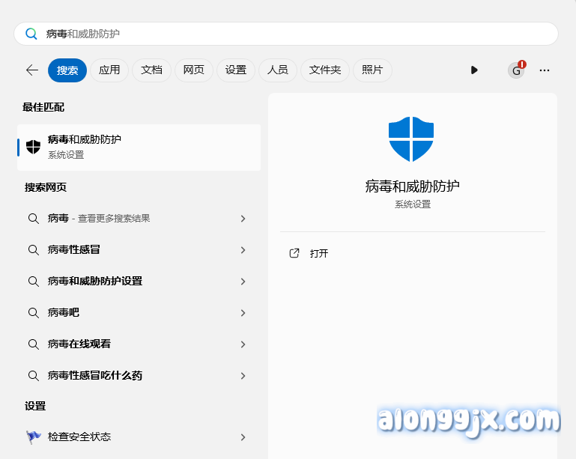The image size is (576, 459).
Task: Open 病毒和威胁防护 best match result
Action: [139, 147]
